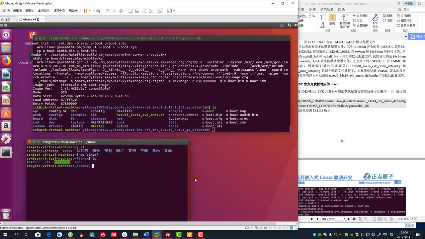Open LibreOffice Impress from the launcher
The height and width of the screenshot is (239, 425).
6,100
